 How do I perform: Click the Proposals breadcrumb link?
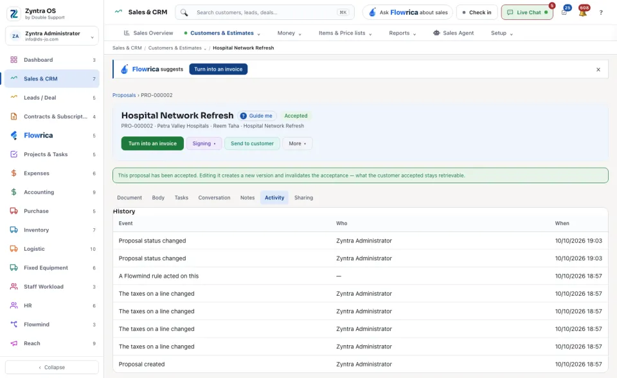124,95
